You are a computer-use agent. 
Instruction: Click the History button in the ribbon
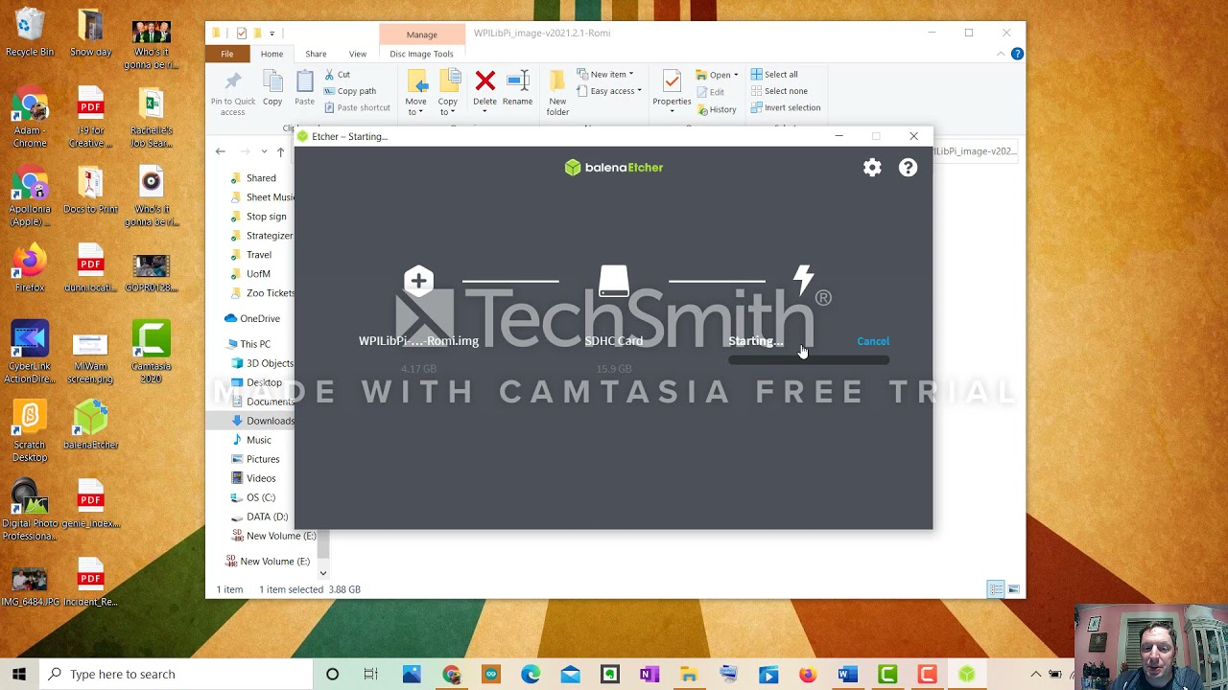click(717, 109)
